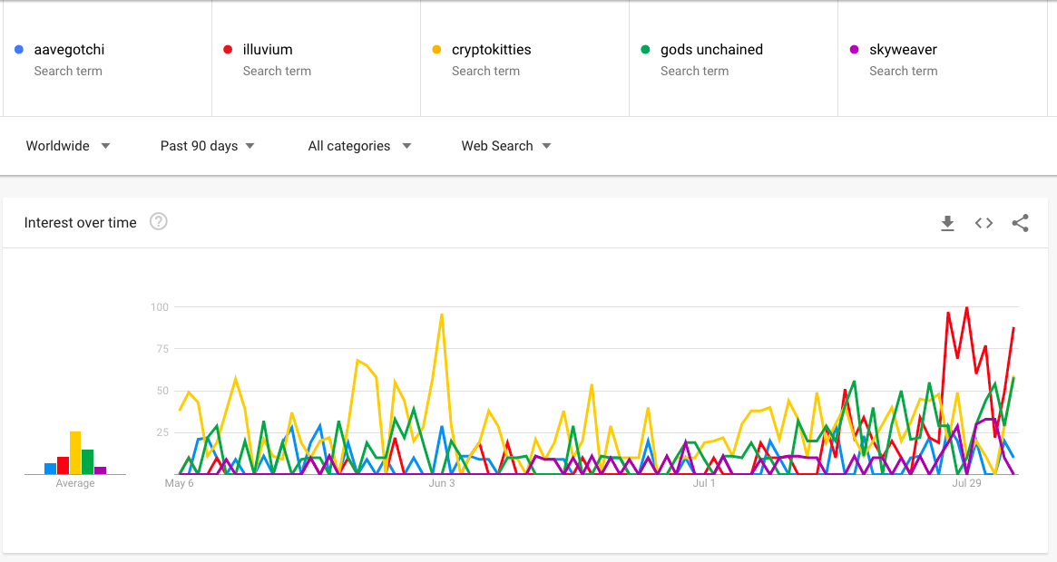Open the Web Search type dropdown
The image size is (1057, 562).
[505, 146]
